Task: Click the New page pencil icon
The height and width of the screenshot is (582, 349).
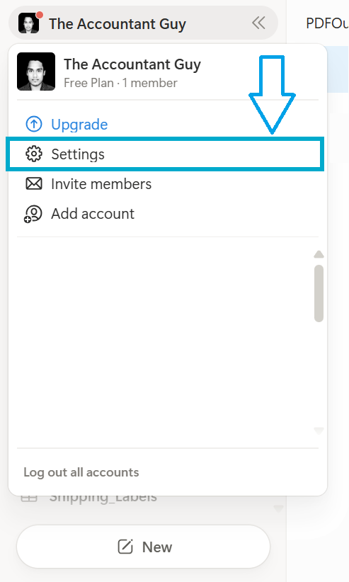Action: coord(125,547)
